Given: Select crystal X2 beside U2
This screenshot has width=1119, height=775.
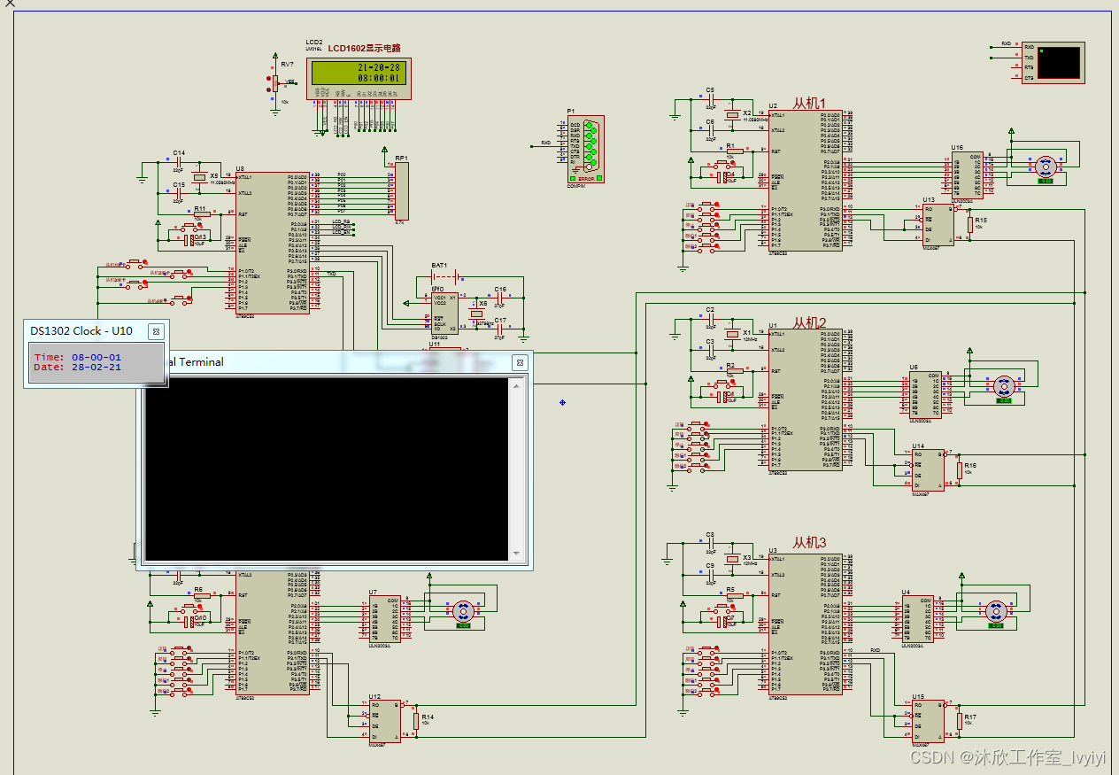Looking at the screenshot, I should (732, 115).
